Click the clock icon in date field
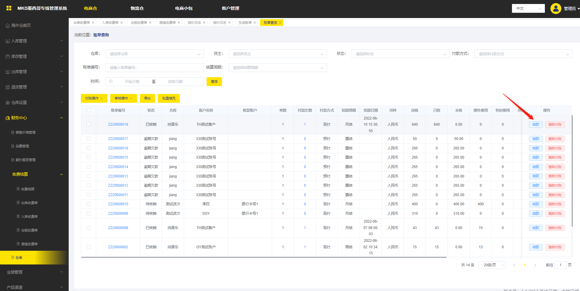This screenshot has width=580, height=291. pyautogui.click(x=111, y=82)
